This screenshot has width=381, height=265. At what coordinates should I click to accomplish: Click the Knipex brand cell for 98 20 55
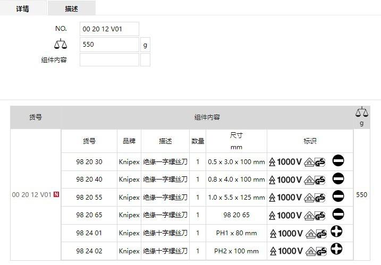(129, 198)
